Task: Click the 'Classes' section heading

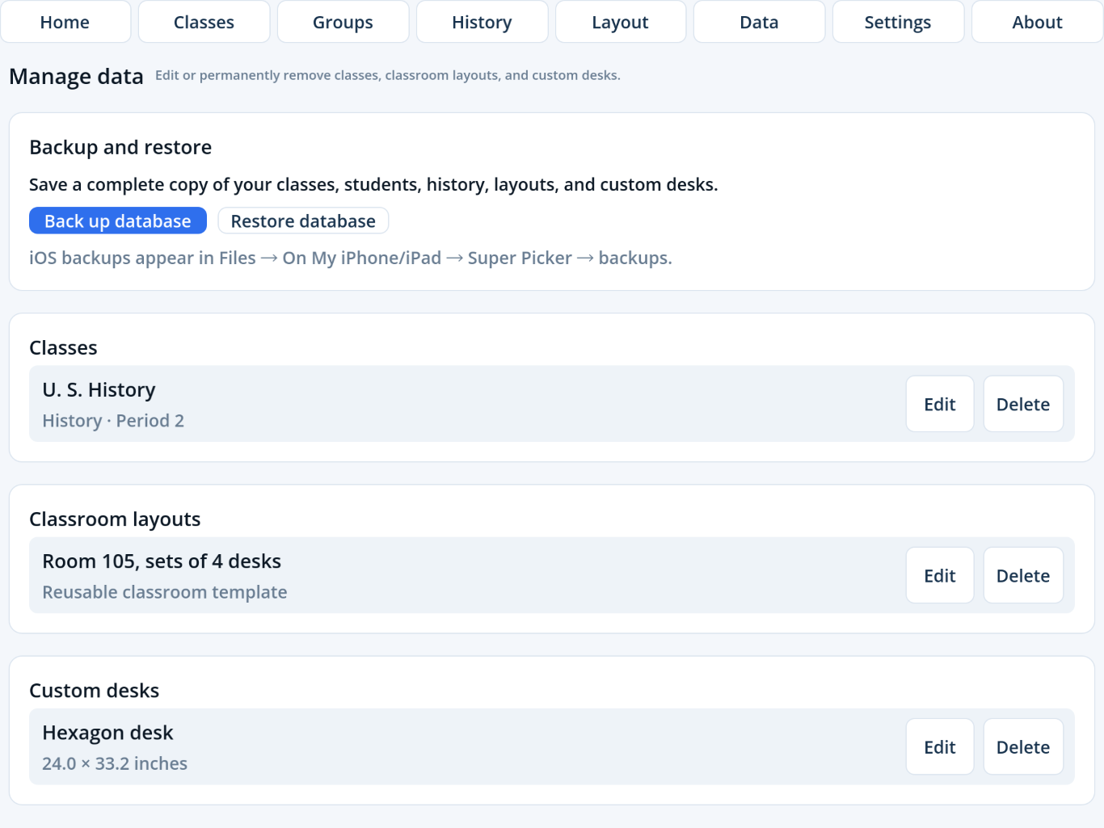Action: click(x=63, y=348)
